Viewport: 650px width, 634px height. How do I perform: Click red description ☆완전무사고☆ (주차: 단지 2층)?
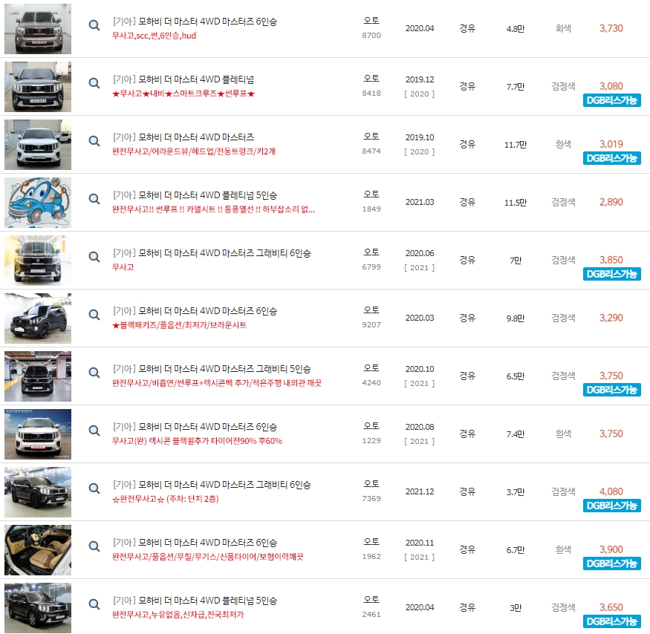(x=166, y=498)
